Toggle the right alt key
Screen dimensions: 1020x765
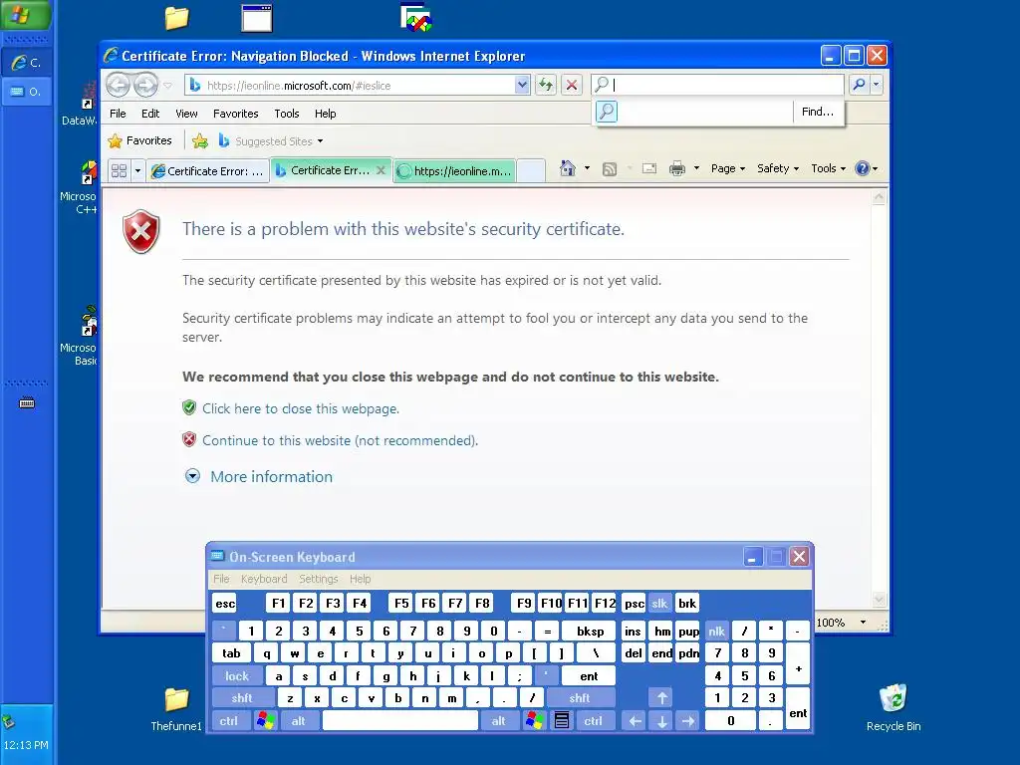click(498, 721)
